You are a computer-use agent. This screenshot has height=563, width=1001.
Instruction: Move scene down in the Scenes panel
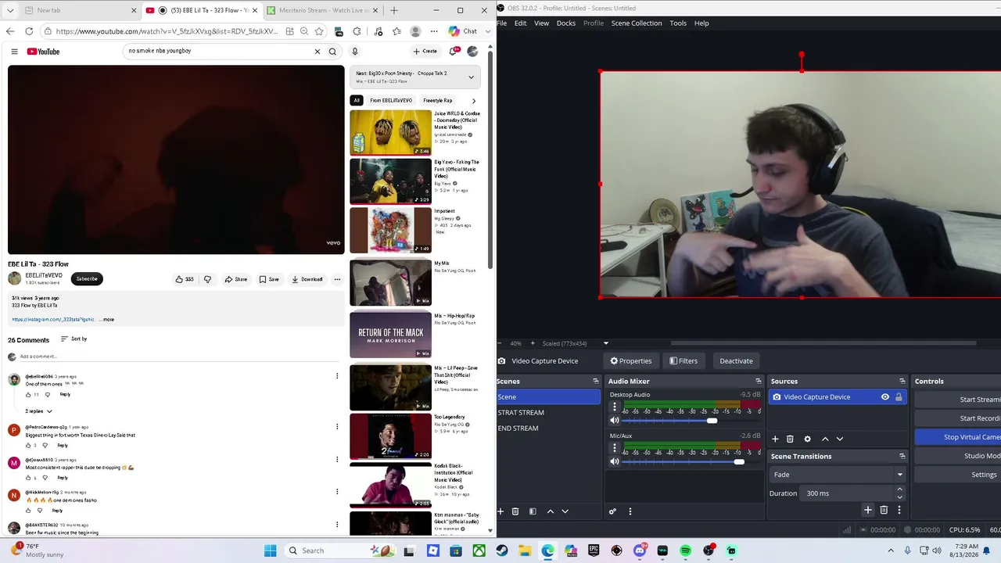[x=565, y=511]
